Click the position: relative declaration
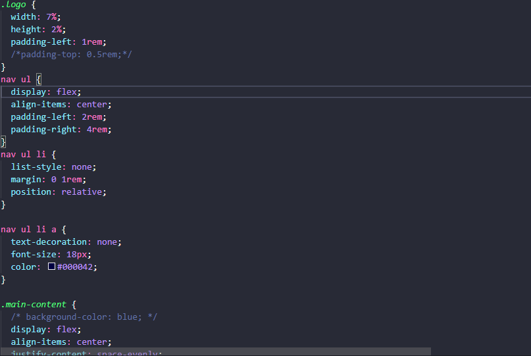Image resolution: width=531 pixels, height=356 pixels. (x=59, y=192)
